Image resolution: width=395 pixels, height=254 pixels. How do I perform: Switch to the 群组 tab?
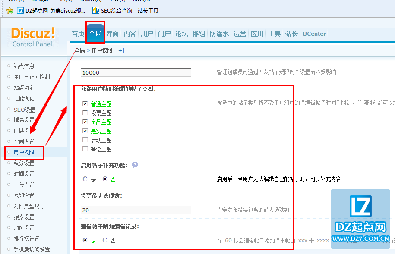pos(199,34)
